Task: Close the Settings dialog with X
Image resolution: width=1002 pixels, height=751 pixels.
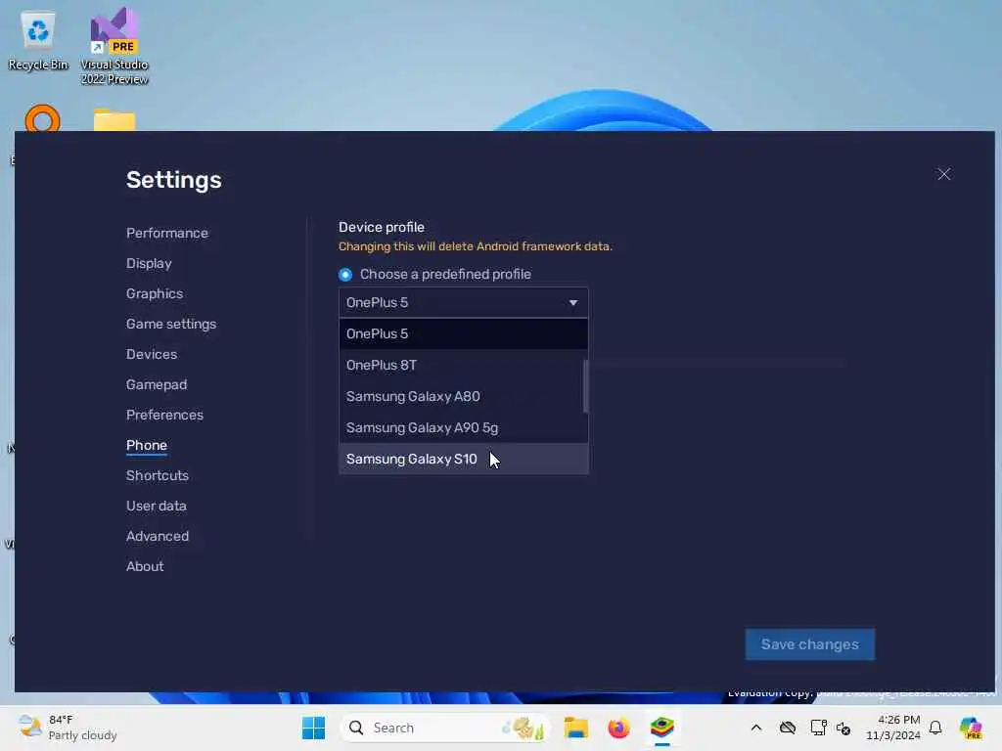Action: [x=944, y=174]
